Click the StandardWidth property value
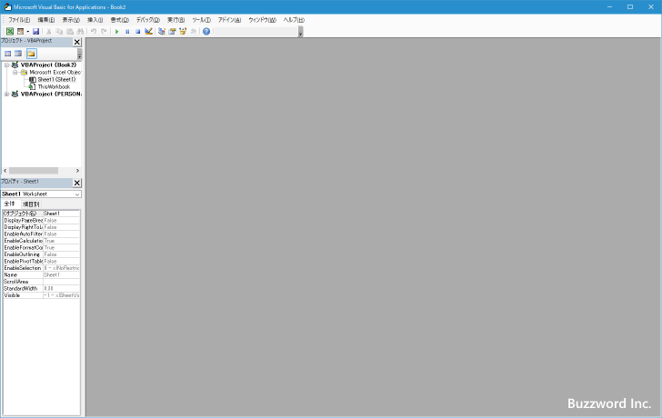The width and height of the screenshot is (662, 418). [61, 288]
